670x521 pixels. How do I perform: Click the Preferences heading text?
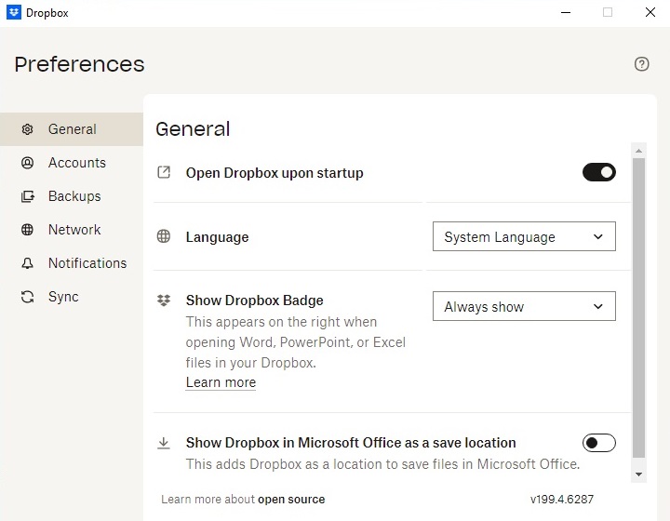coord(79,64)
